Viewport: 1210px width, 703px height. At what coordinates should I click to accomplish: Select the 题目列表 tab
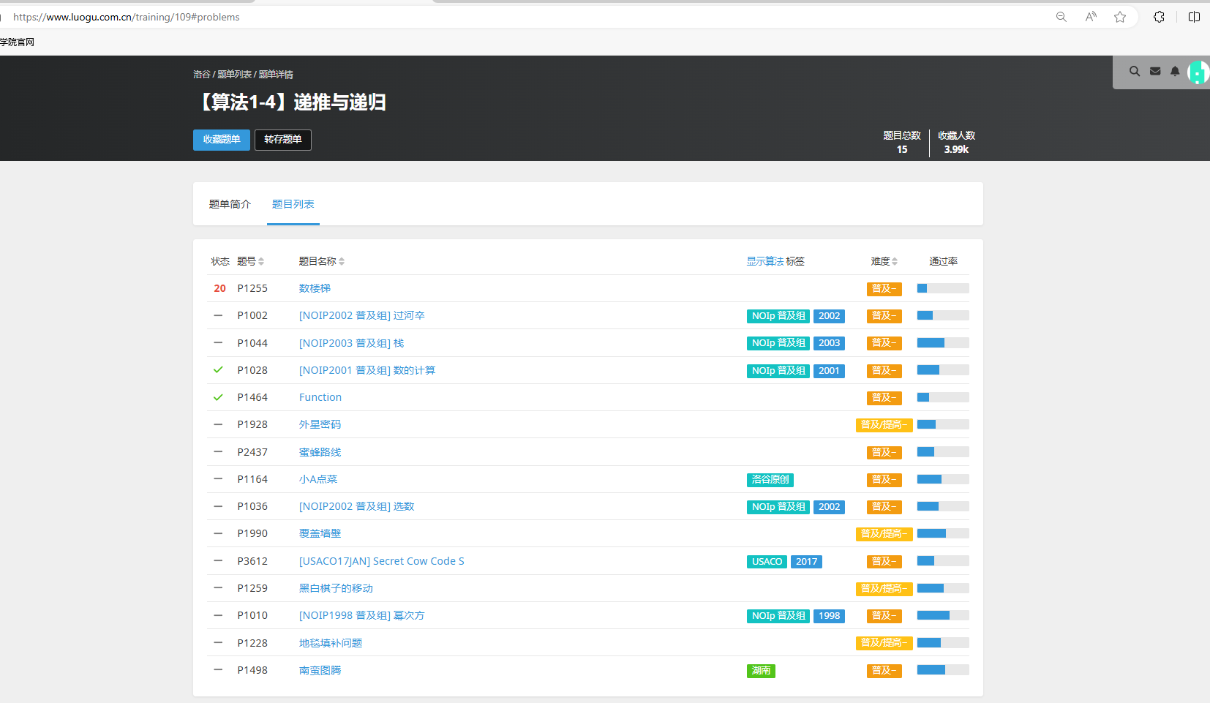(x=293, y=204)
